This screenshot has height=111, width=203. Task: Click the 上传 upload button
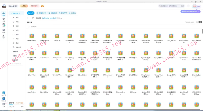[x=31, y=13]
